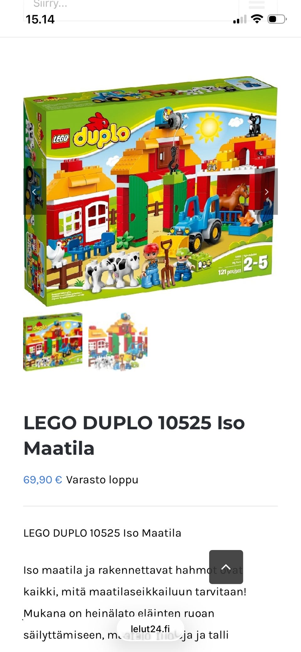This screenshot has height=652, width=301.
Task: Tap the Varasto loppu stock label
Action: click(102, 480)
